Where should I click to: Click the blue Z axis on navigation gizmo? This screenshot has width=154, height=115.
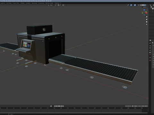click(x=144, y=10)
